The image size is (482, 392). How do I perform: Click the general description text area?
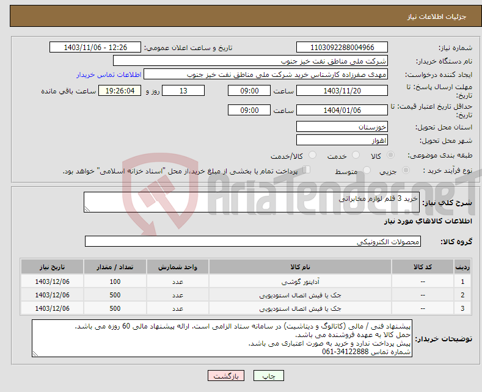252,202
